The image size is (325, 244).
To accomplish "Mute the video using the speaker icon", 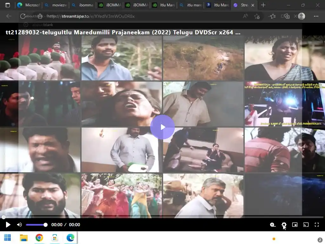I will coord(19,225).
